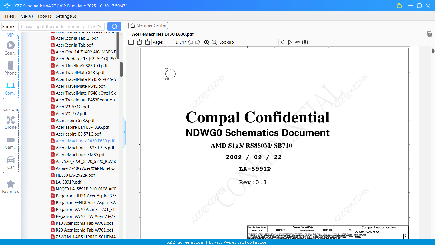Viewport: 435px width, 245px height.
Task: Open the VIP(V) menu
Action: pyautogui.click(x=27, y=16)
